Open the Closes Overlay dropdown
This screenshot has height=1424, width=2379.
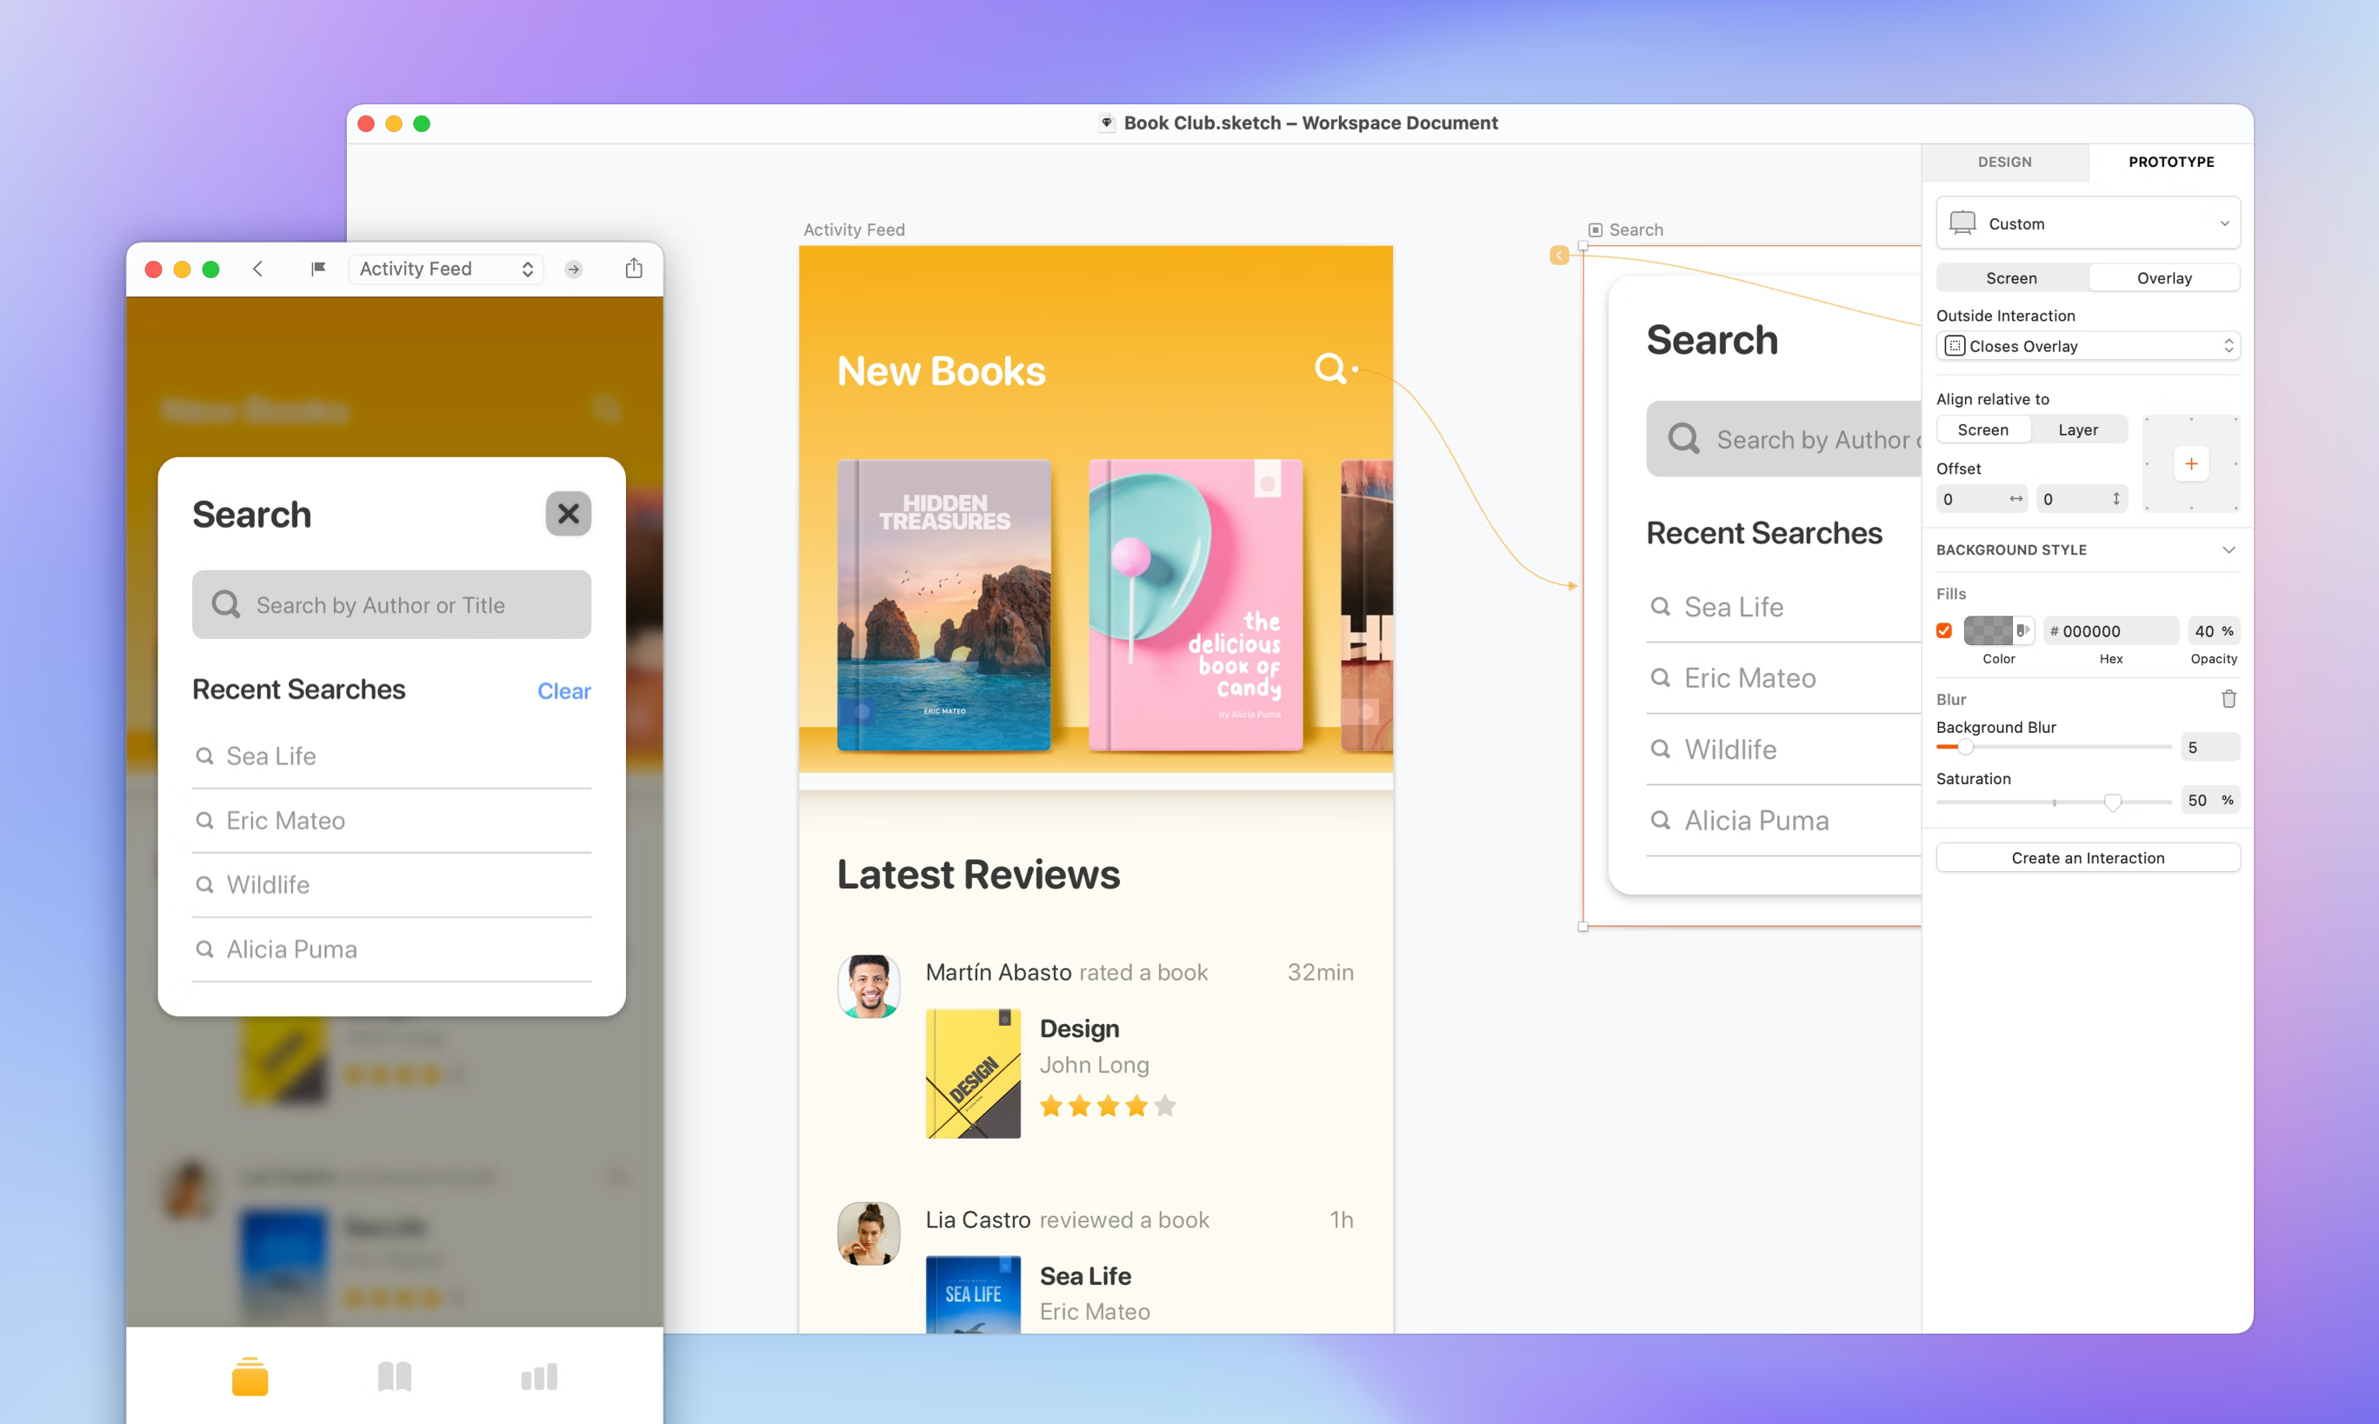point(2089,345)
